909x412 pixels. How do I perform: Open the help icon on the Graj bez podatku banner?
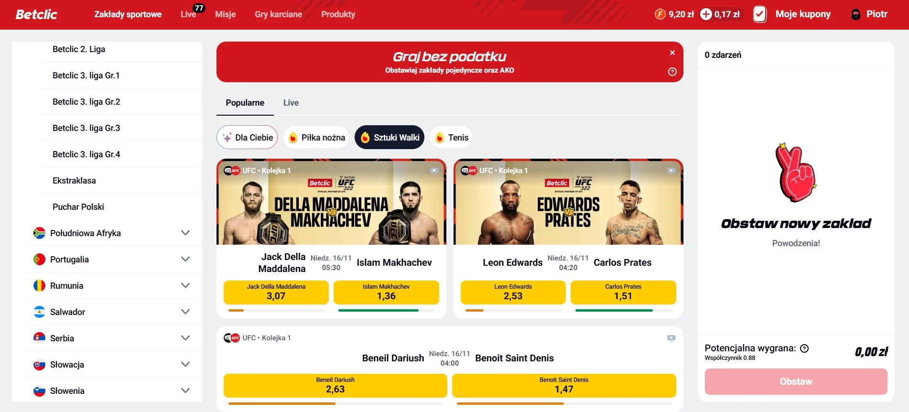(672, 71)
